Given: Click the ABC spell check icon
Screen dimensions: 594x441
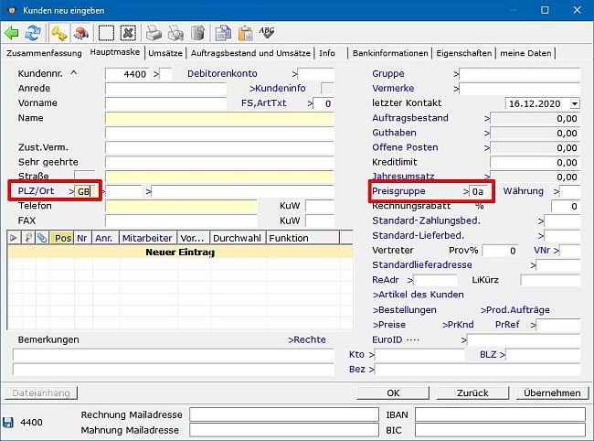Looking at the screenshot, I should click(x=267, y=33).
